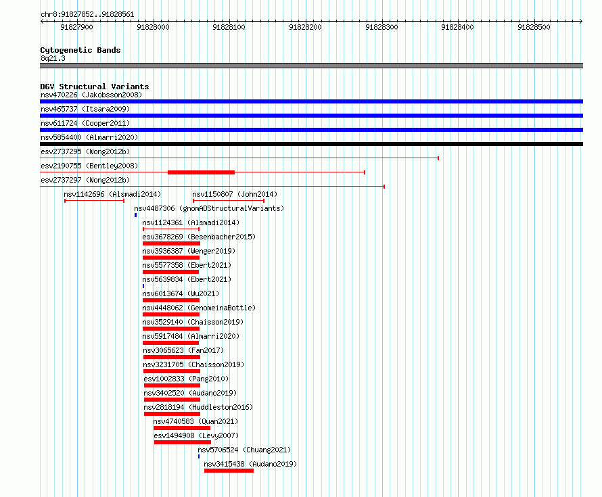Select the red bar under nsv3231705
Viewport: 602px width, 497px height.
click(172, 371)
